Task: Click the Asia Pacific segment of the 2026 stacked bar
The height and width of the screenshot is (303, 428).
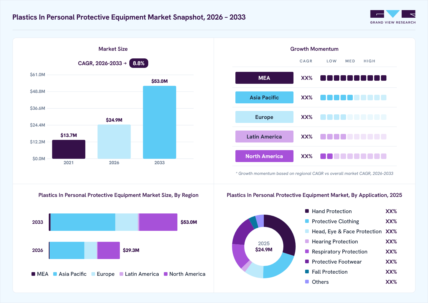Action: [x=67, y=250]
